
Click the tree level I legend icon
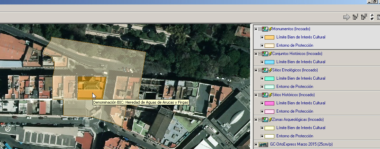[355, 17]
